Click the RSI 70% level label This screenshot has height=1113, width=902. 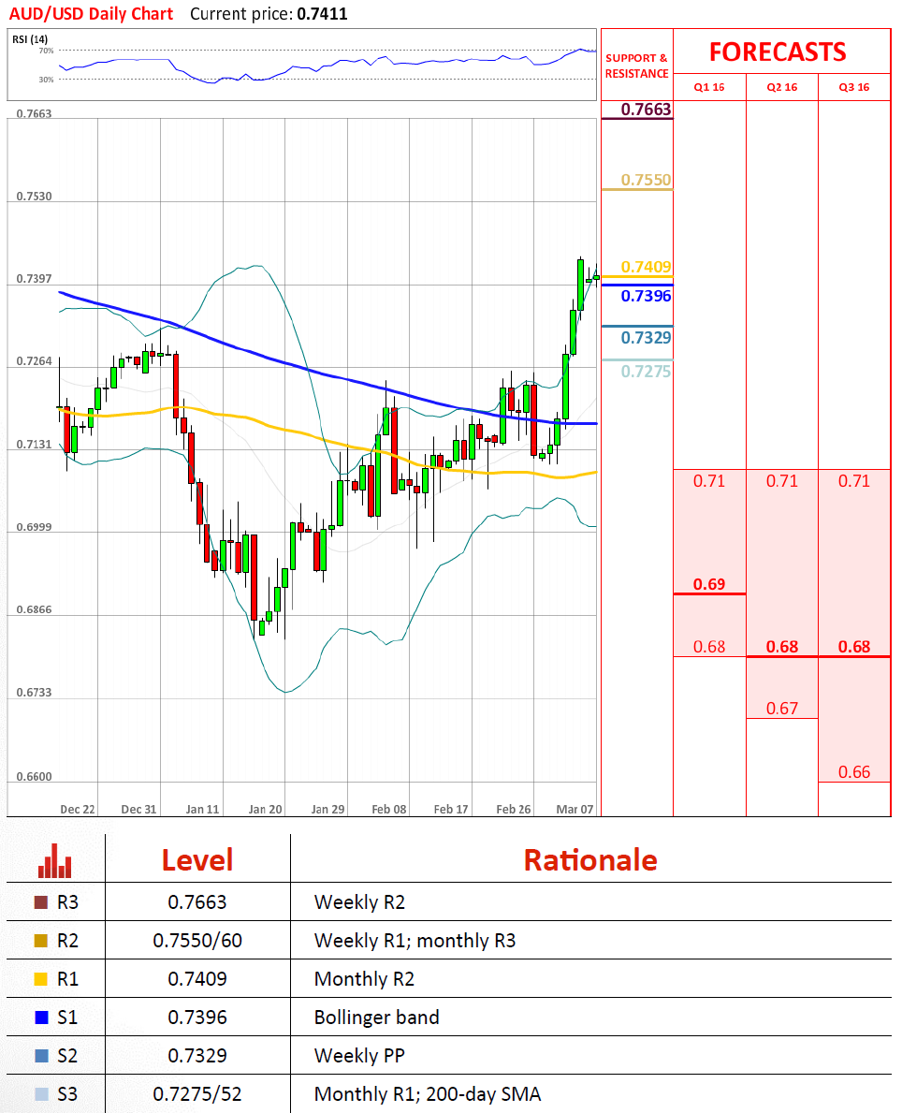[46, 51]
